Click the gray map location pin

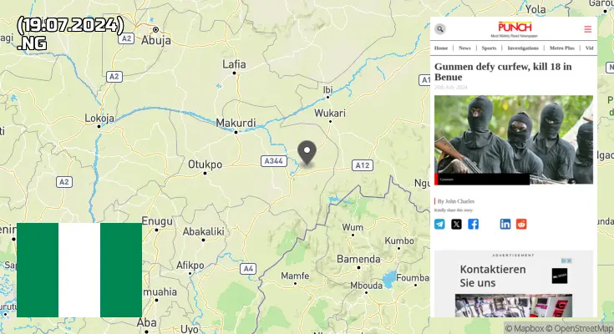pyautogui.click(x=307, y=153)
